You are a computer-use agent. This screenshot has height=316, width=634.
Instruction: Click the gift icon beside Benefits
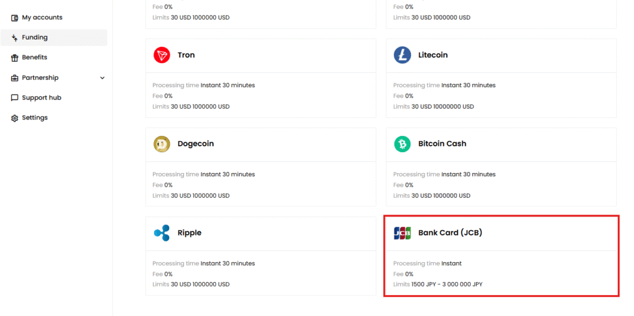15,58
